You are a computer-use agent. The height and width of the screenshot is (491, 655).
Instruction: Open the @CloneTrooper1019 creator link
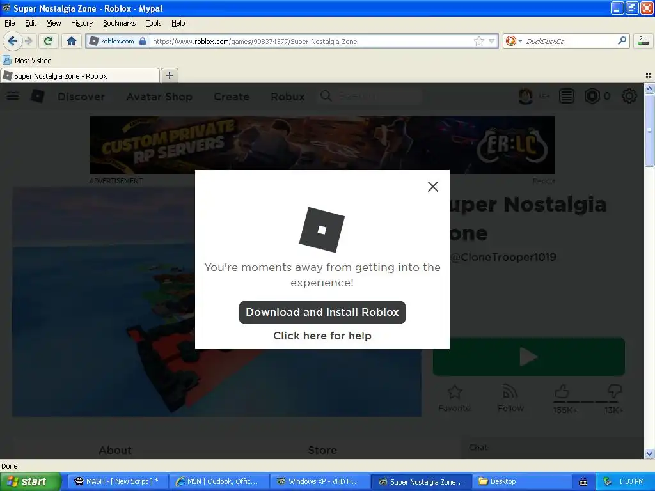coord(503,257)
